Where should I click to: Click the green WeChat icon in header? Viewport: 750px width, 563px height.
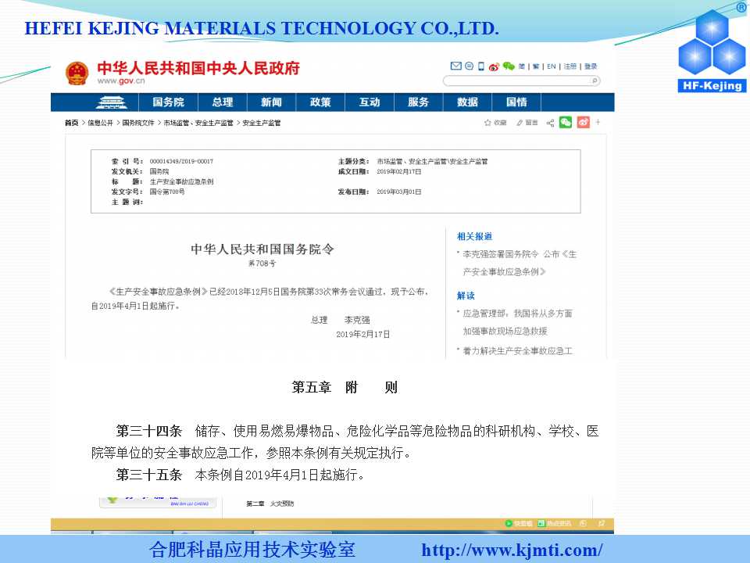(x=508, y=66)
